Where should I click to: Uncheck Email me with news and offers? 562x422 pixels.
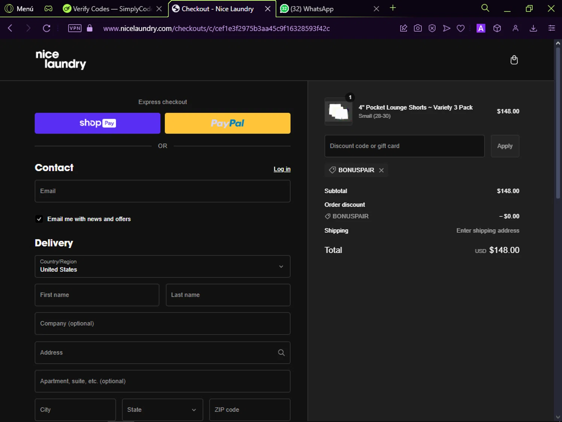(x=39, y=219)
